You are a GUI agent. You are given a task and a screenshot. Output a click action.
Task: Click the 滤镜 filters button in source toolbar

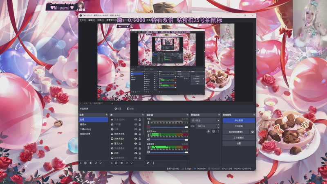[x=130, y=109]
